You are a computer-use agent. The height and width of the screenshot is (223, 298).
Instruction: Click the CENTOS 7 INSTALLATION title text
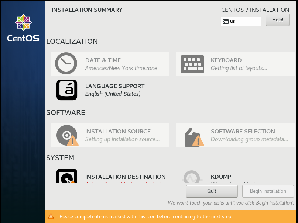pyautogui.click(x=255, y=10)
